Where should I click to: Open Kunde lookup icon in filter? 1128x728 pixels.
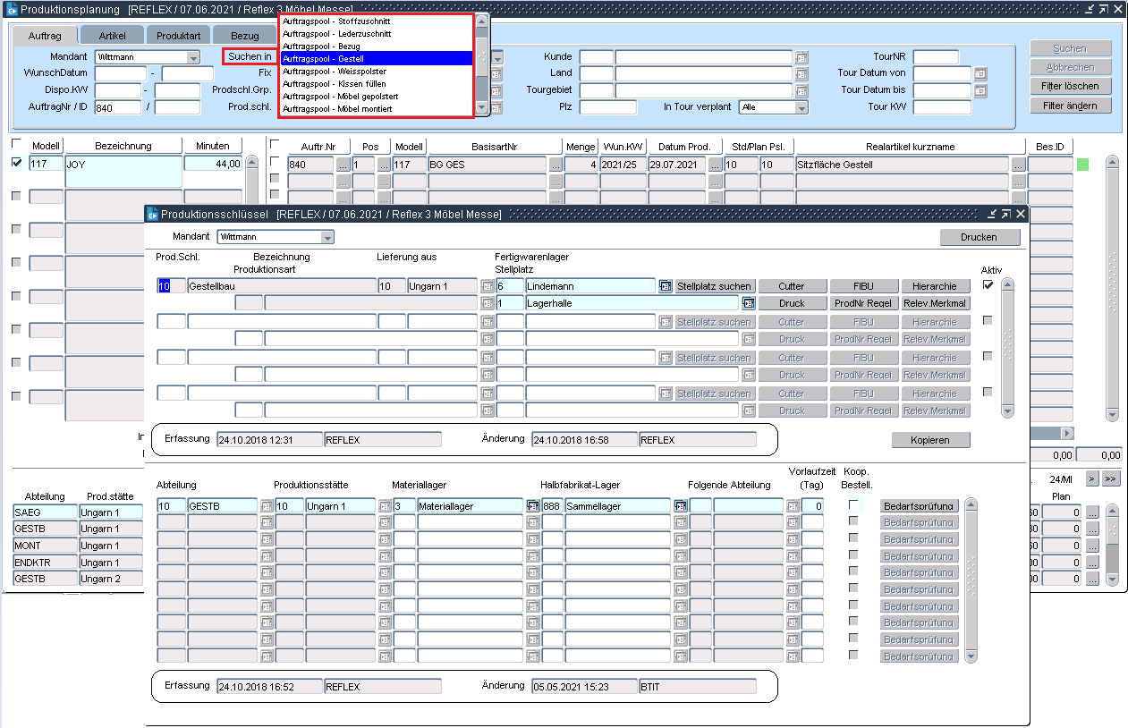click(801, 57)
